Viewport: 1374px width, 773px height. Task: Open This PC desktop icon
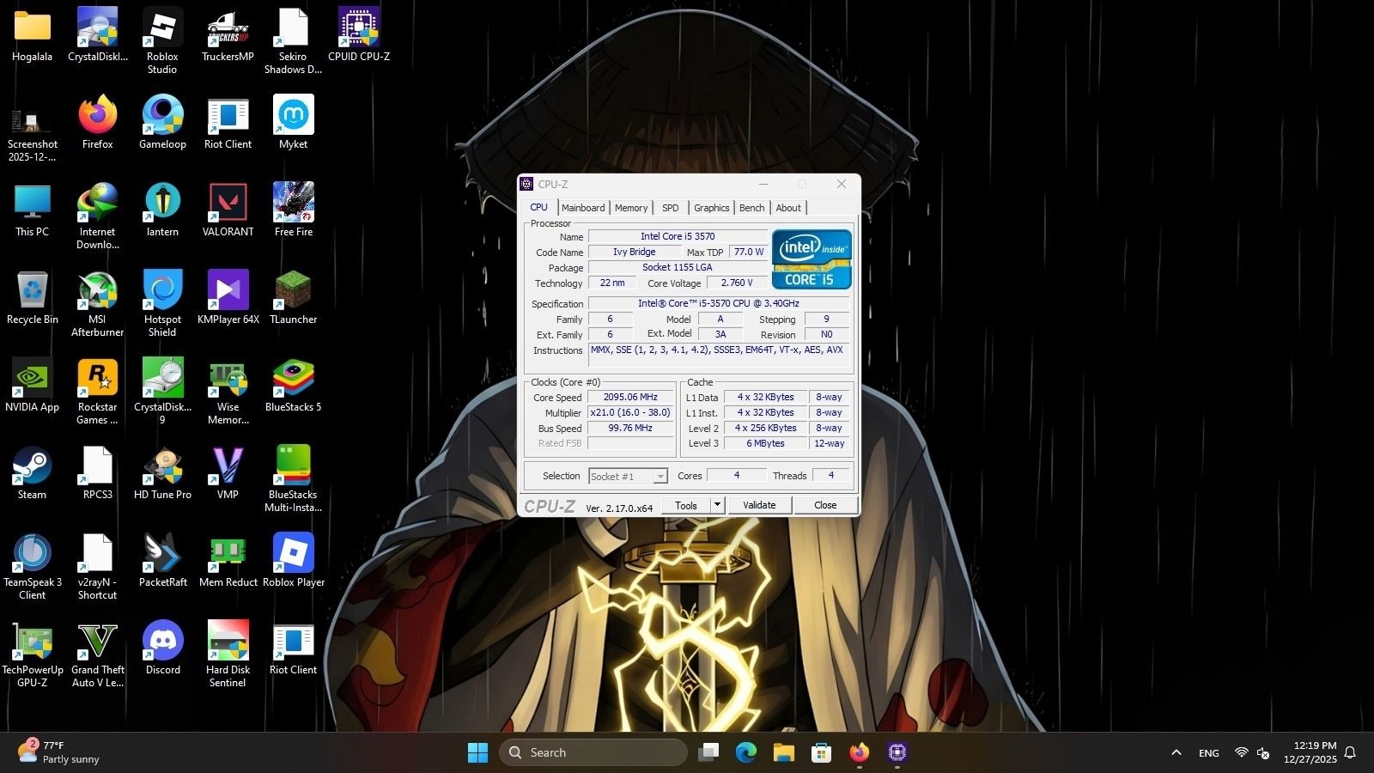click(x=32, y=210)
